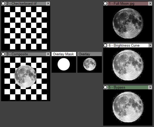Click the 2 - Checkerboard.tif title bar
Viewport: 154px width, 127px height.
point(26,3)
